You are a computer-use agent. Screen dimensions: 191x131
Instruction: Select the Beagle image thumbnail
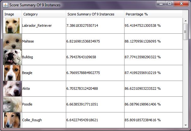(x=12, y=73)
